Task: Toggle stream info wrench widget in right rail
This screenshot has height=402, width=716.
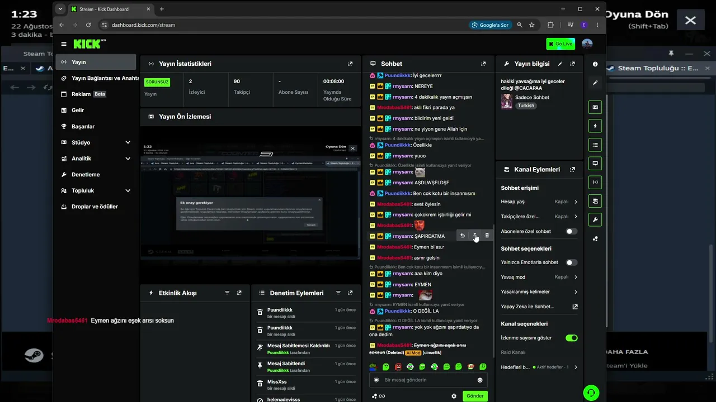Action: [595, 219]
